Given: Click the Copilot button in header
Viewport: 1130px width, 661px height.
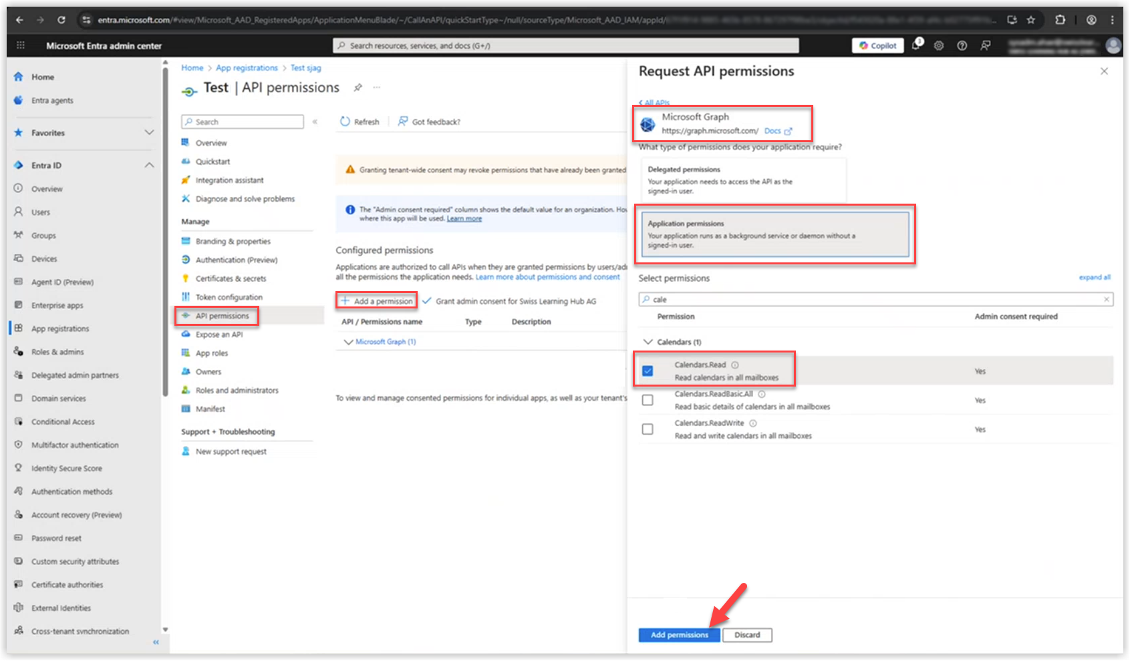Looking at the screenshot, I should [877, 45].
